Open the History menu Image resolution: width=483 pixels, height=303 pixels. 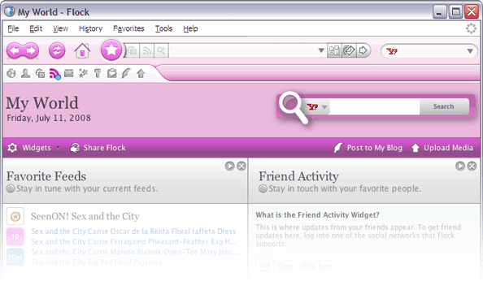90,28
